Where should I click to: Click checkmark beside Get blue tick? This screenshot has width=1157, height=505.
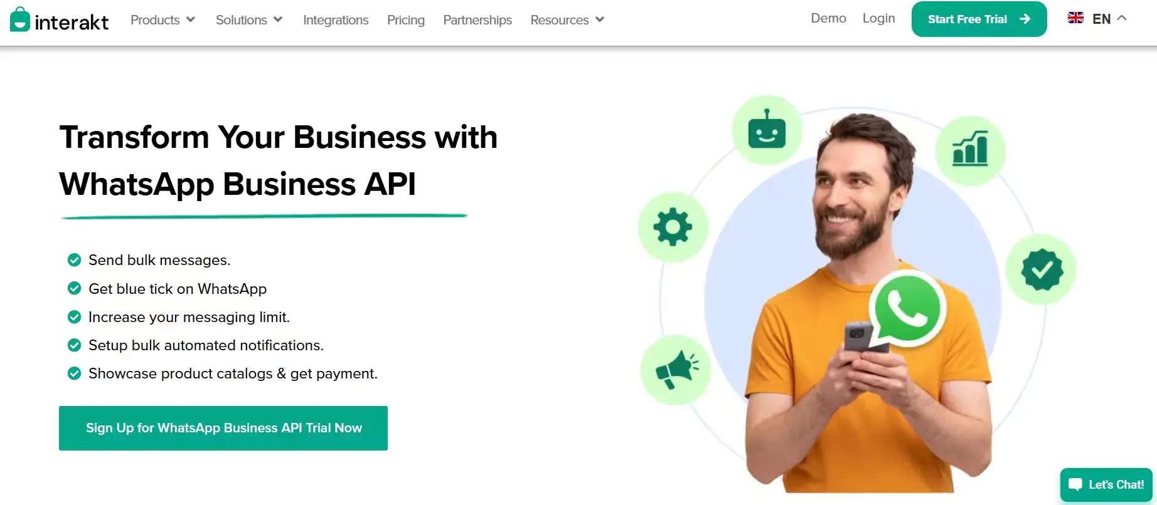[x=74, y=288]
